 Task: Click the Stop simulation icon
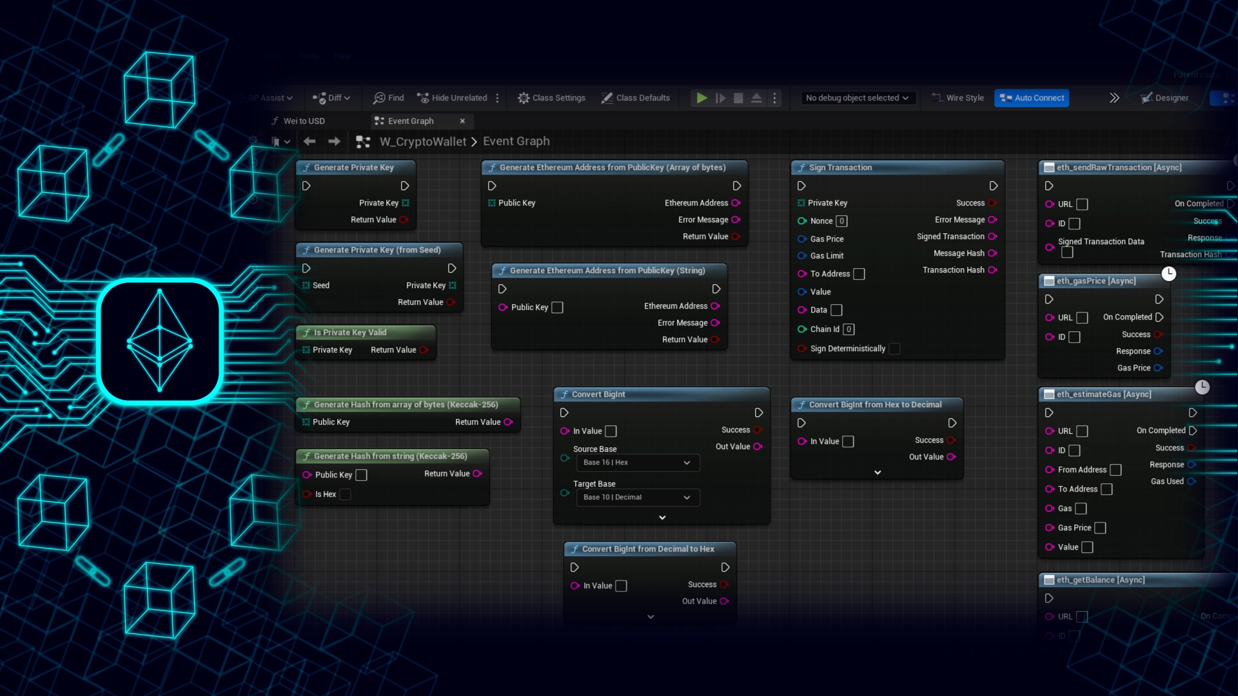738,98
